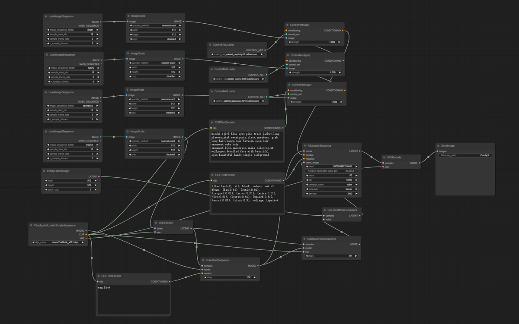Select the karras scheduler widget
The image size is (519, 324).
pyautogui.click(x=331, y=189)
